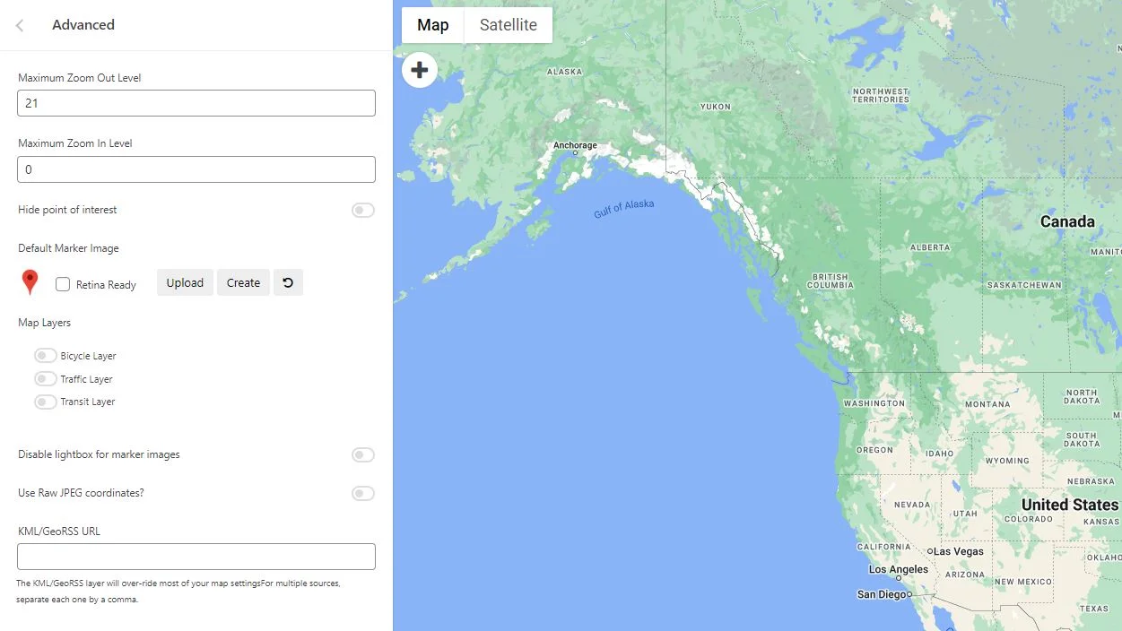Viewport: 1122px width, 631px height.
Task: Switch to the Satellite map view
Action: pos(508,25)
